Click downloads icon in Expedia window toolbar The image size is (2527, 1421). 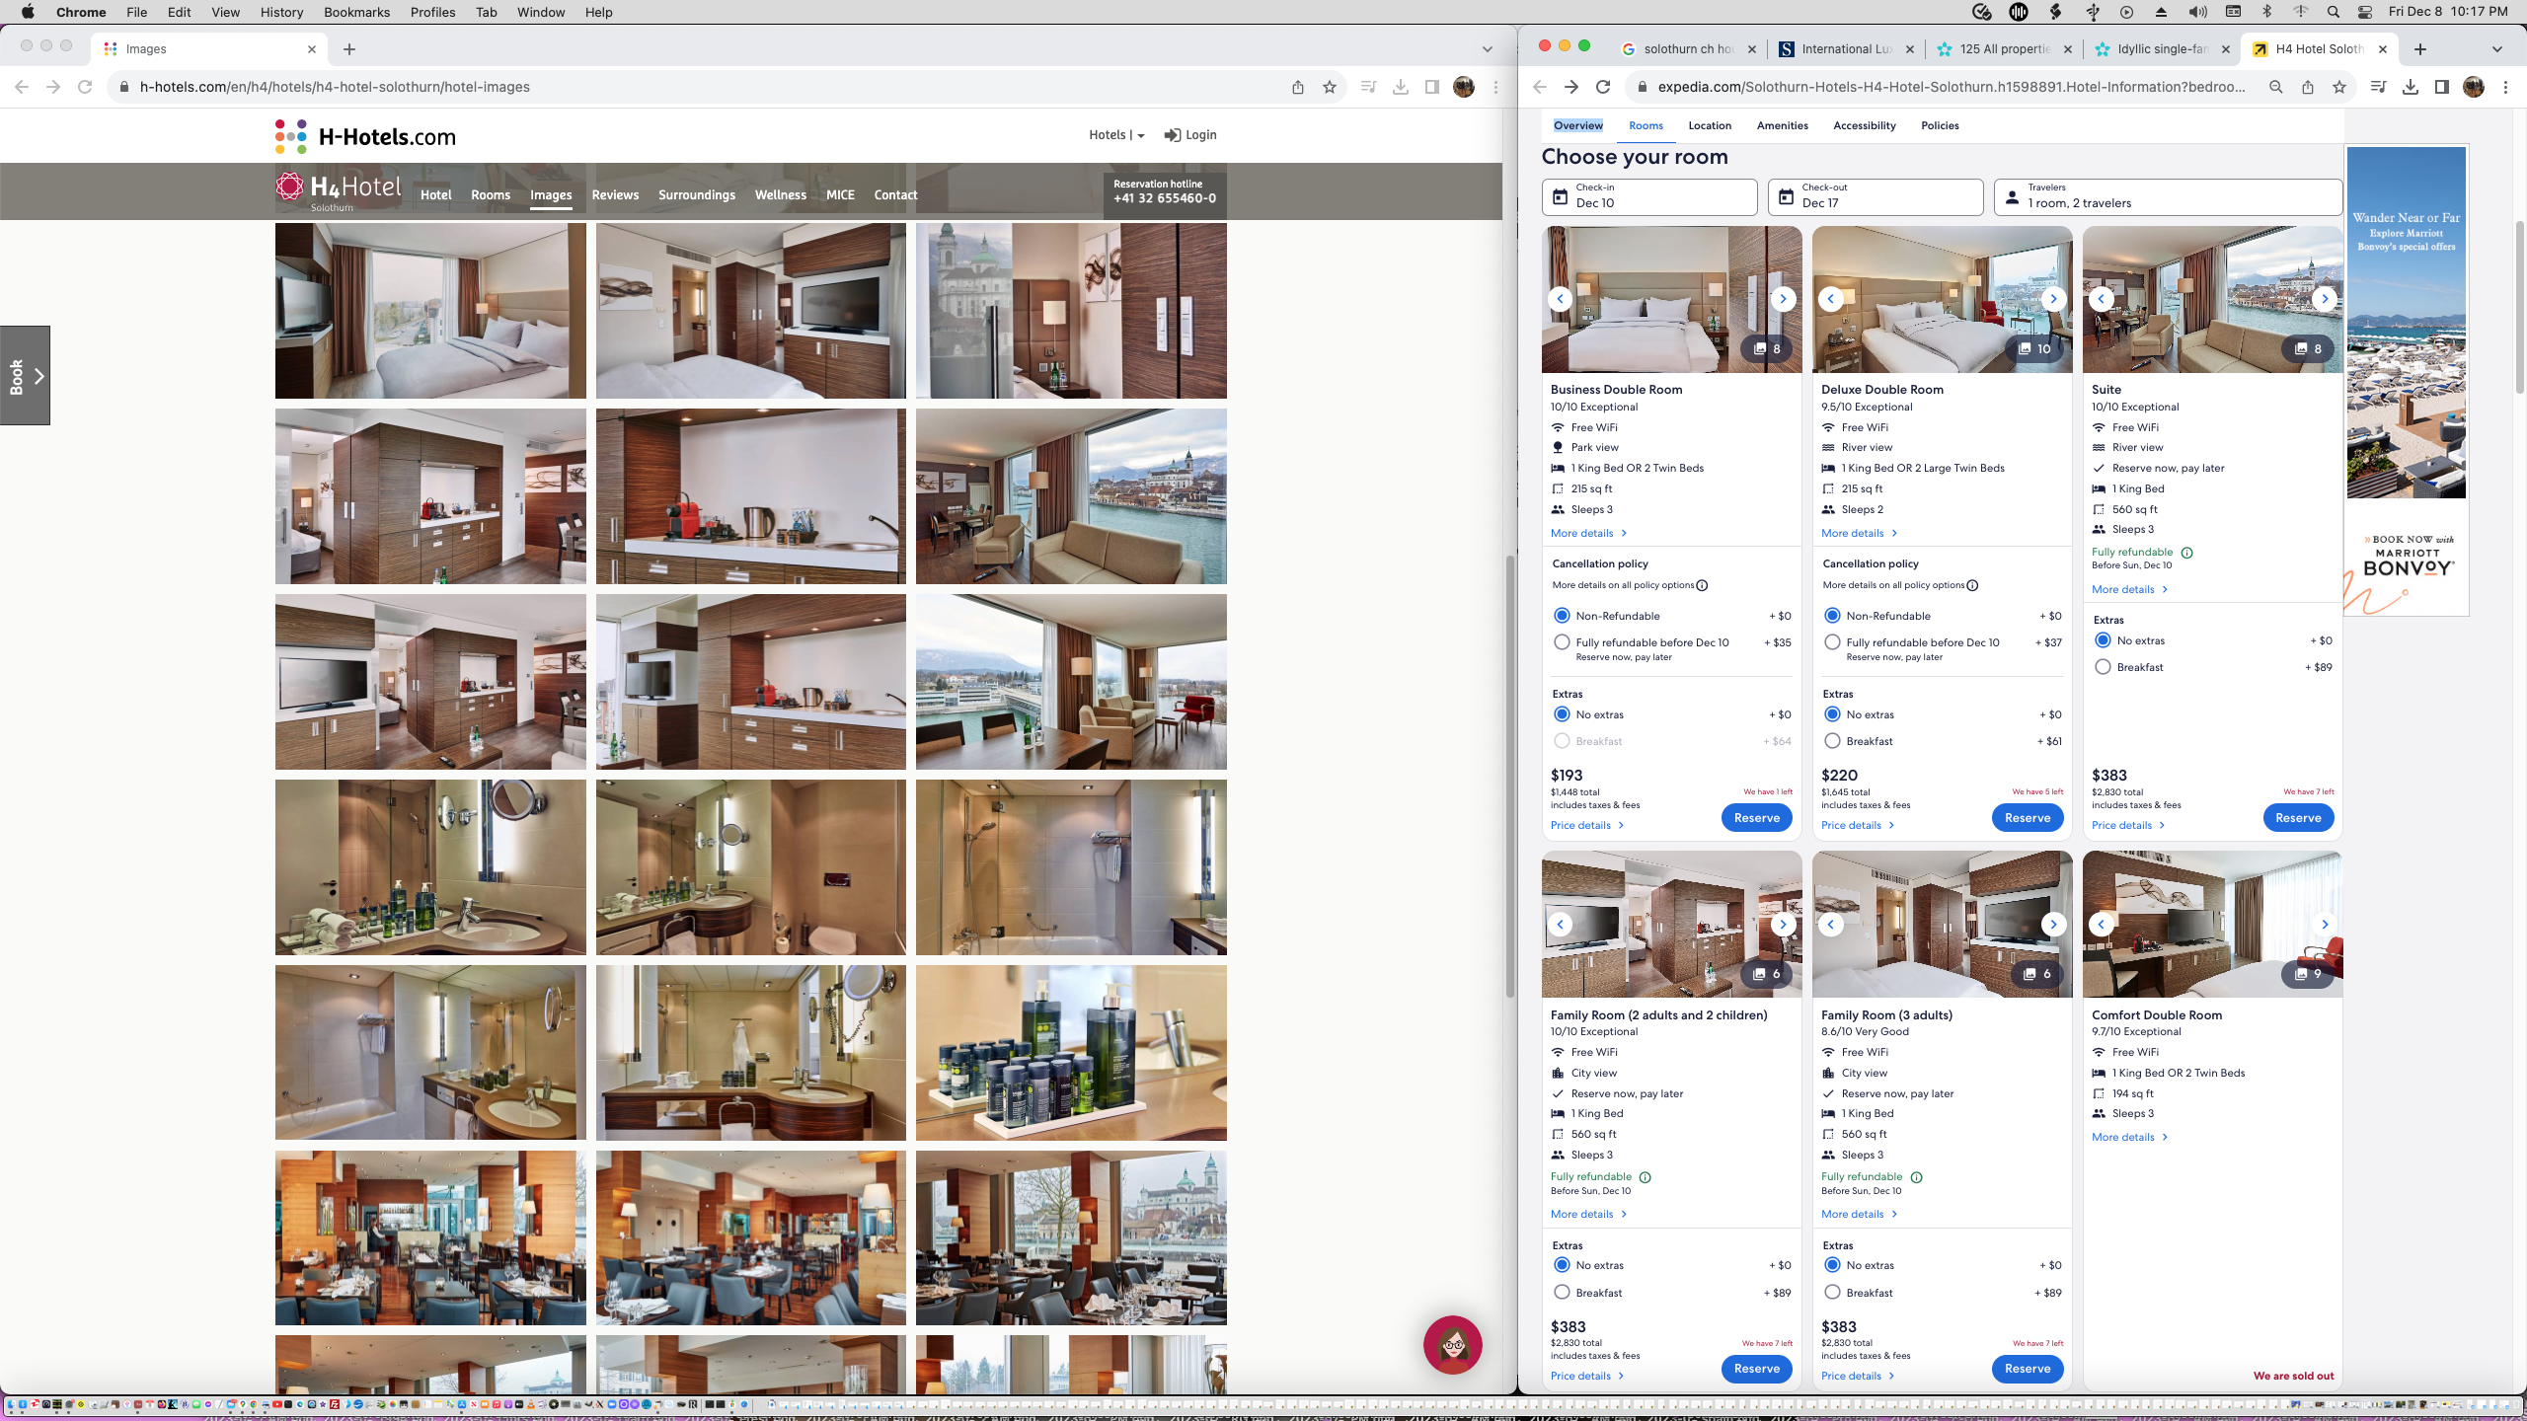tap(2410, 87)
